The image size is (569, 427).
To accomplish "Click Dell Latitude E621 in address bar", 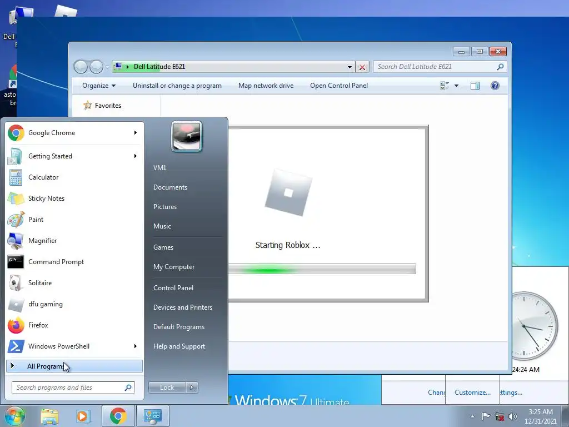I will 159,67.
